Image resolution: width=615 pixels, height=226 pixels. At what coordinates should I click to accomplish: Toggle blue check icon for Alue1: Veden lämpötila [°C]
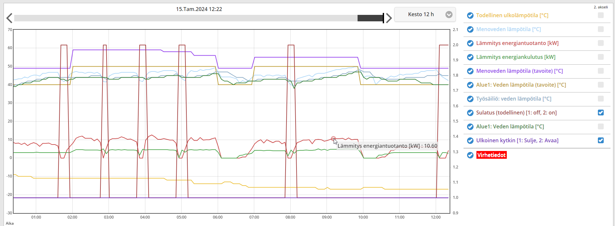pyautogui.click(x=470, y=127)
